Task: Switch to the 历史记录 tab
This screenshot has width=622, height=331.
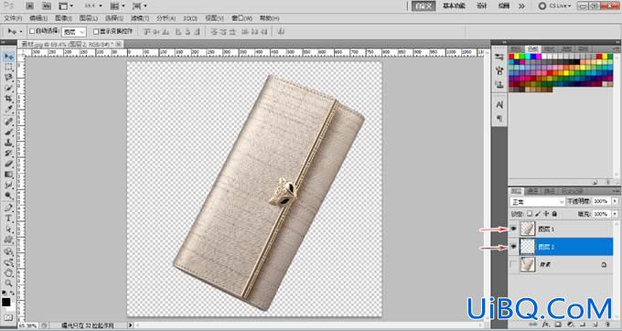Action: coord(572,191)
